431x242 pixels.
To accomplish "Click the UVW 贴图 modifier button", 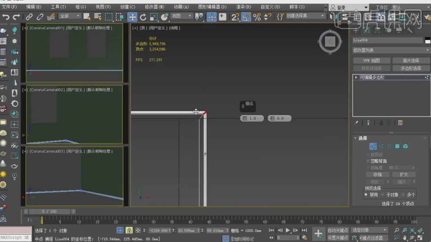I will (x=371, y=60).
